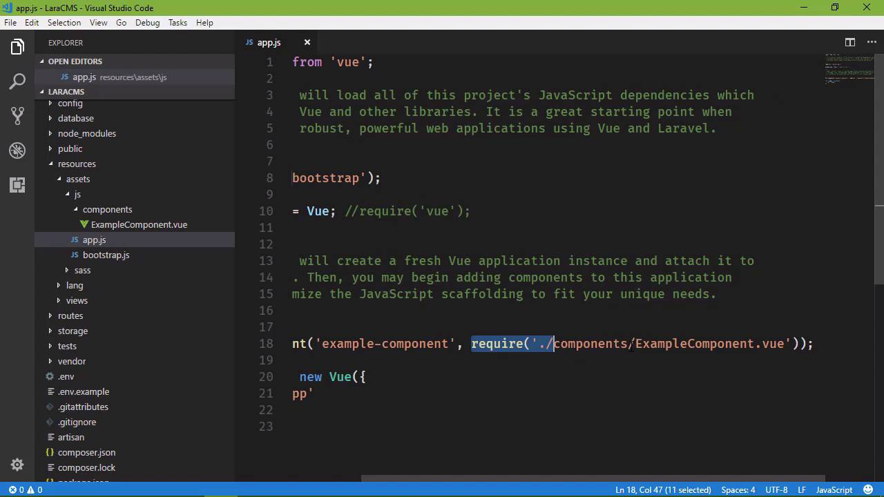The width and height of the screenshot is (884, 497).
Task: Collapse the components folder
Action: [135, 209]
